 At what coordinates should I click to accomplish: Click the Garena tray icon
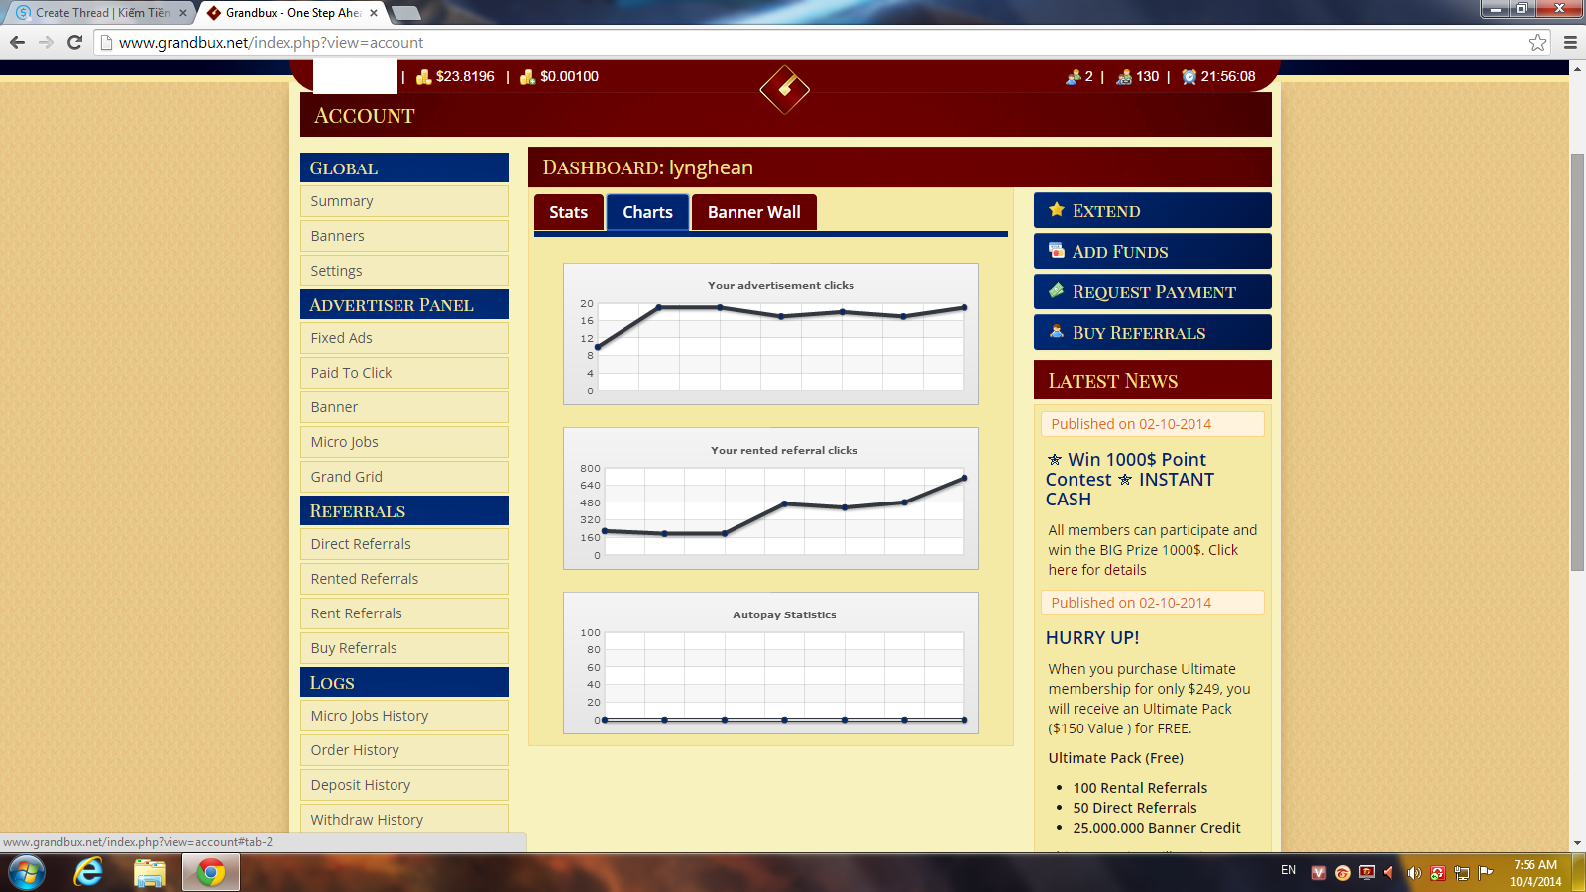click(x=1343, y=873)
